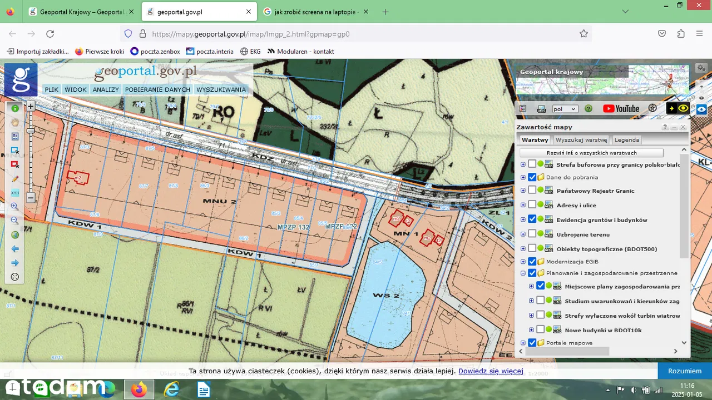Image resolution: width=712 pixels, height=400 pixels.
Task: Go to previous map view arrow
Action: pyautogui.click(x=15, y=249)
